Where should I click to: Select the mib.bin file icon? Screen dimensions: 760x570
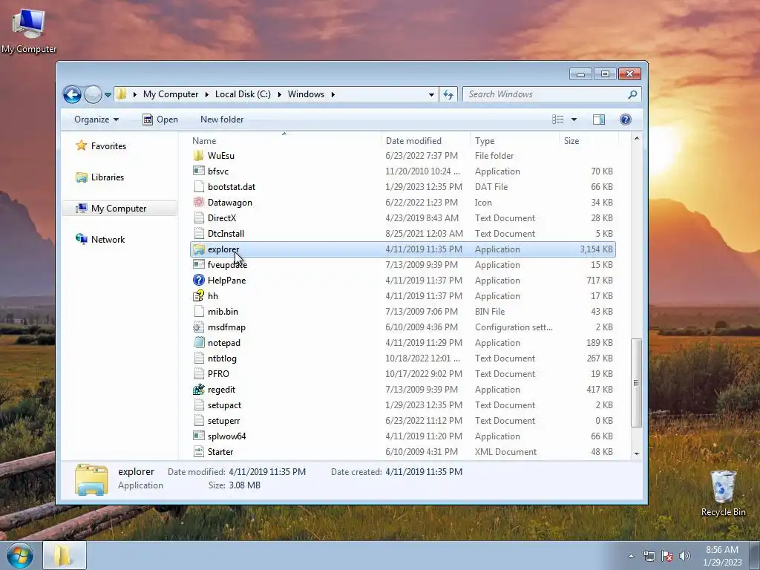[199, 311]
